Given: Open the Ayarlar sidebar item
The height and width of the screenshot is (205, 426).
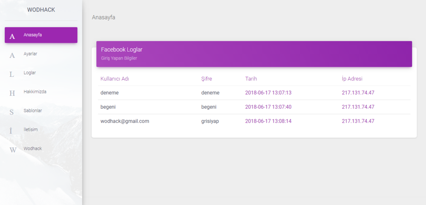Looking at the screenshot, I should click(41, 54).
